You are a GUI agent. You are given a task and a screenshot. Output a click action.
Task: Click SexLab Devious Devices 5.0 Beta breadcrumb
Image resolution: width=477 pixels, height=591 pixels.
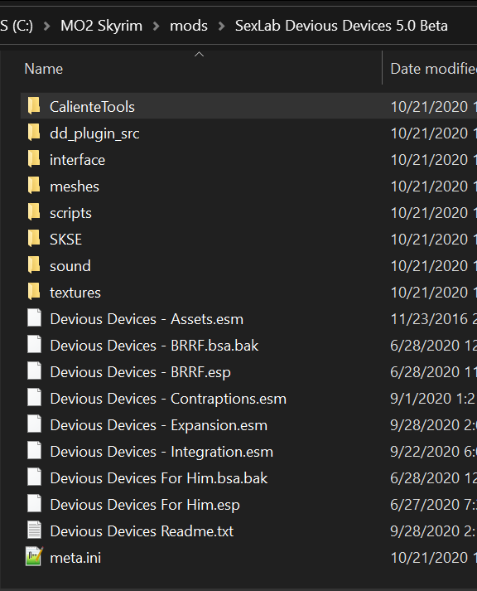point(341,26)
